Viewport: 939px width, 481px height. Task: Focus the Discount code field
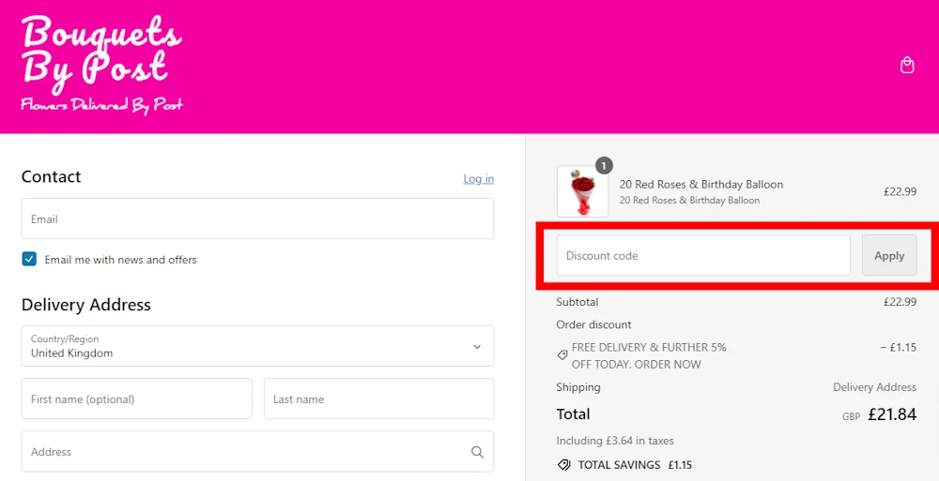703,255
